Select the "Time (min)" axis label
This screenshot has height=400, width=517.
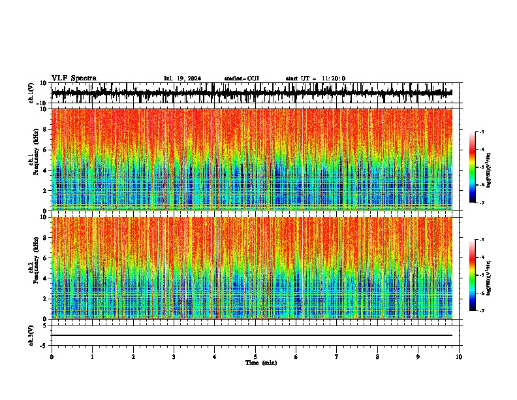click(261, 363)
